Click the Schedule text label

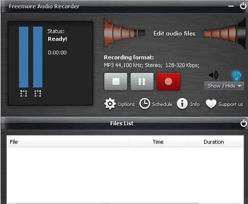point(162,104)
